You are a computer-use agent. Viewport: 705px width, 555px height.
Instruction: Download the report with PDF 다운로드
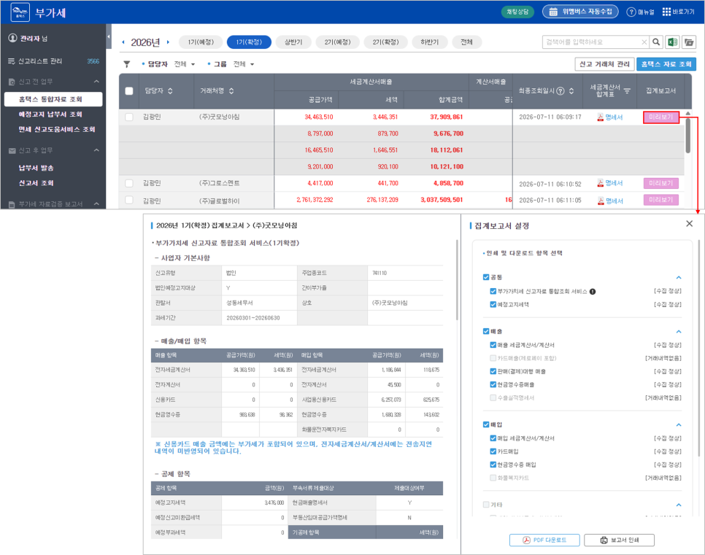(x=544, y=540)
